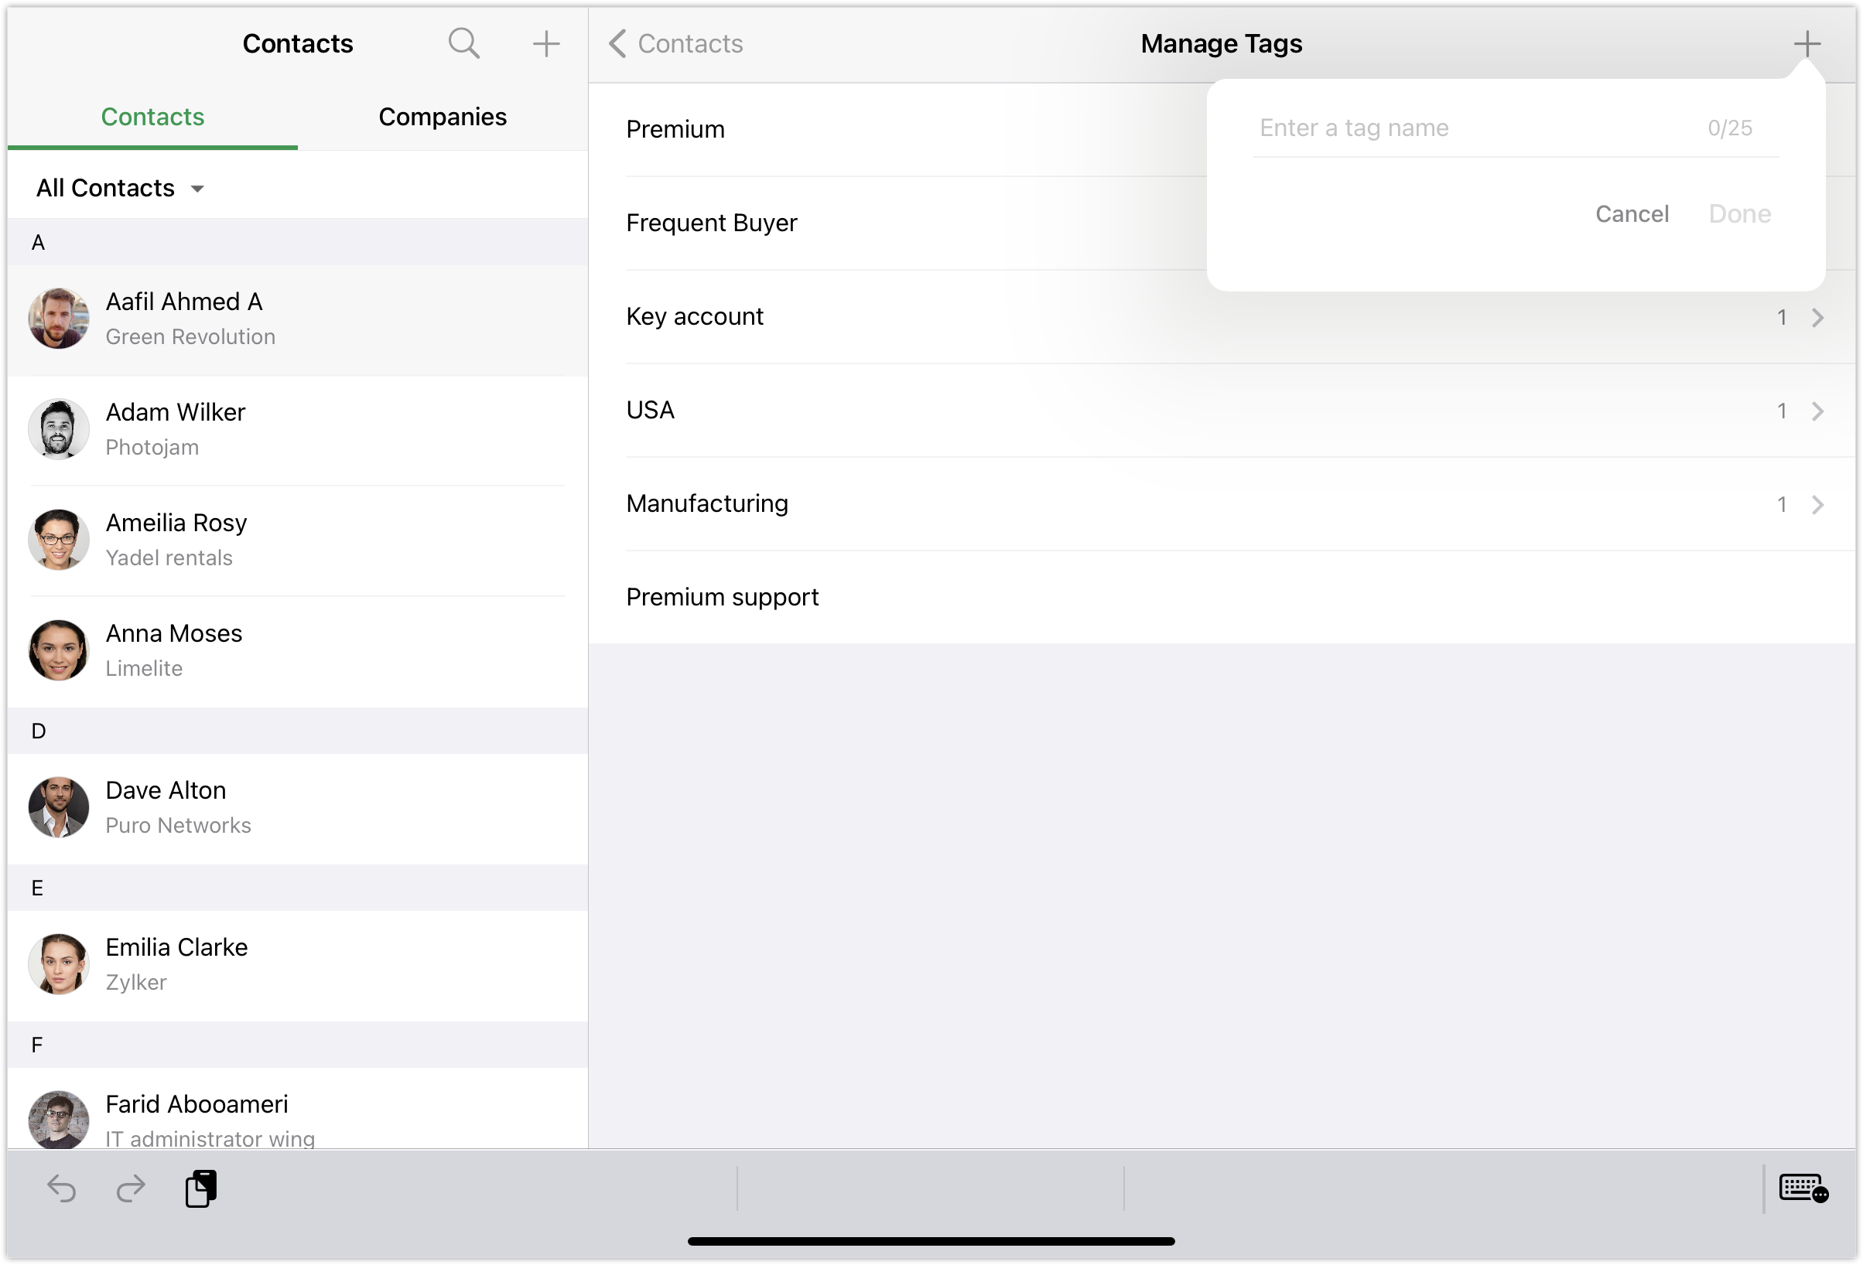Show keyboard using the keyboard icon
This screenshot has height=1265, width=1863.
pos(1803,1188)
